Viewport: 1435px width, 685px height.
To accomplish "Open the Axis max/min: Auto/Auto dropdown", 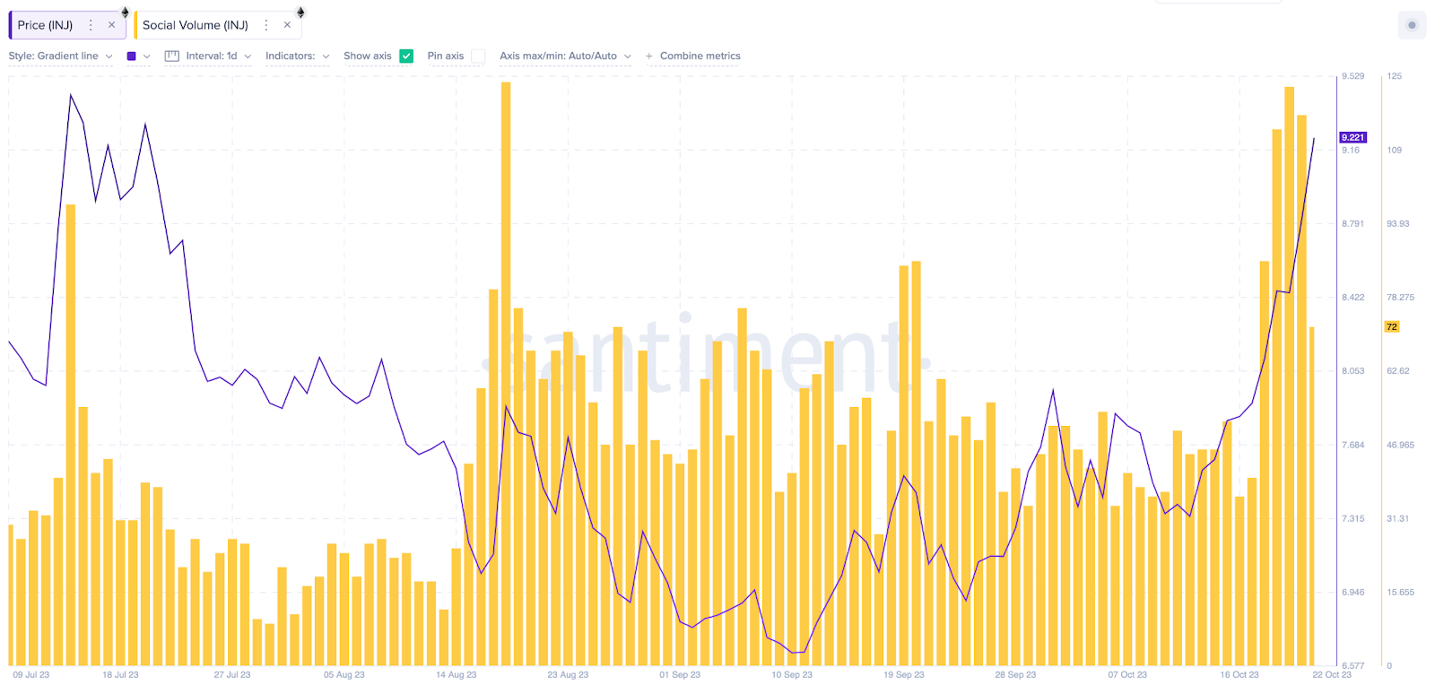I will coord(565,56).
